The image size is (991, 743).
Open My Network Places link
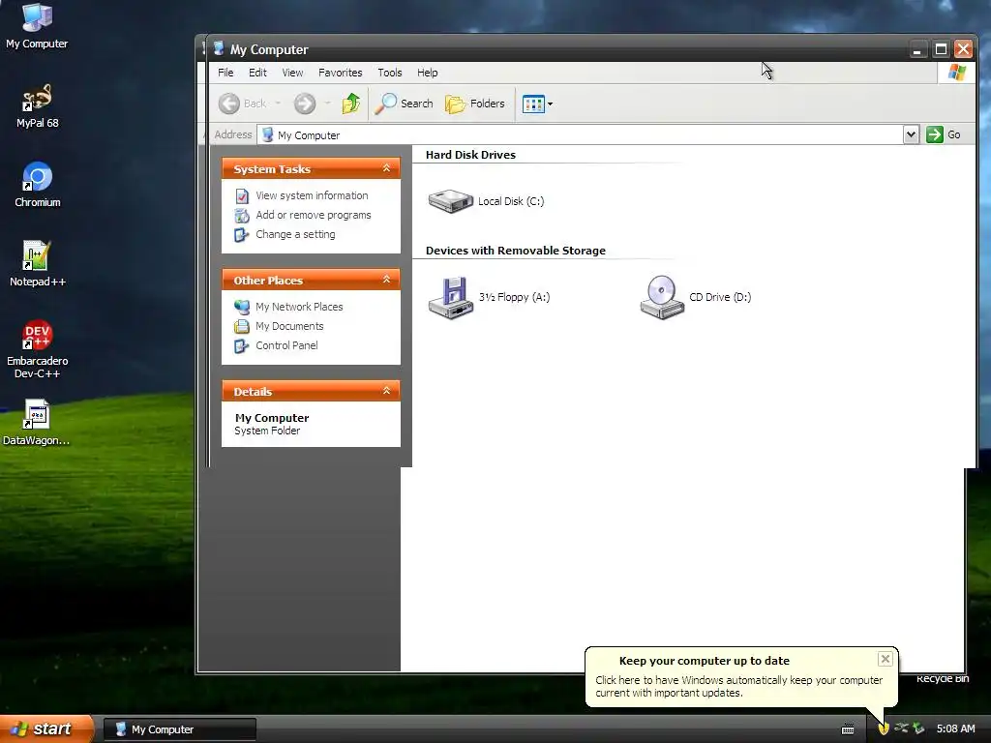pos(299,307)
